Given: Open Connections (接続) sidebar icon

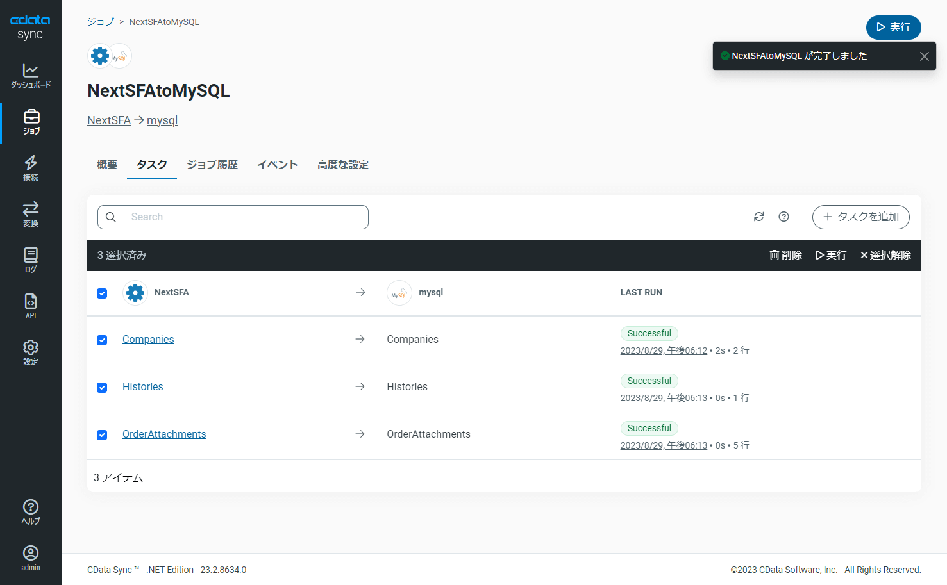Looking at the screenshot, I should pos(31,168).
